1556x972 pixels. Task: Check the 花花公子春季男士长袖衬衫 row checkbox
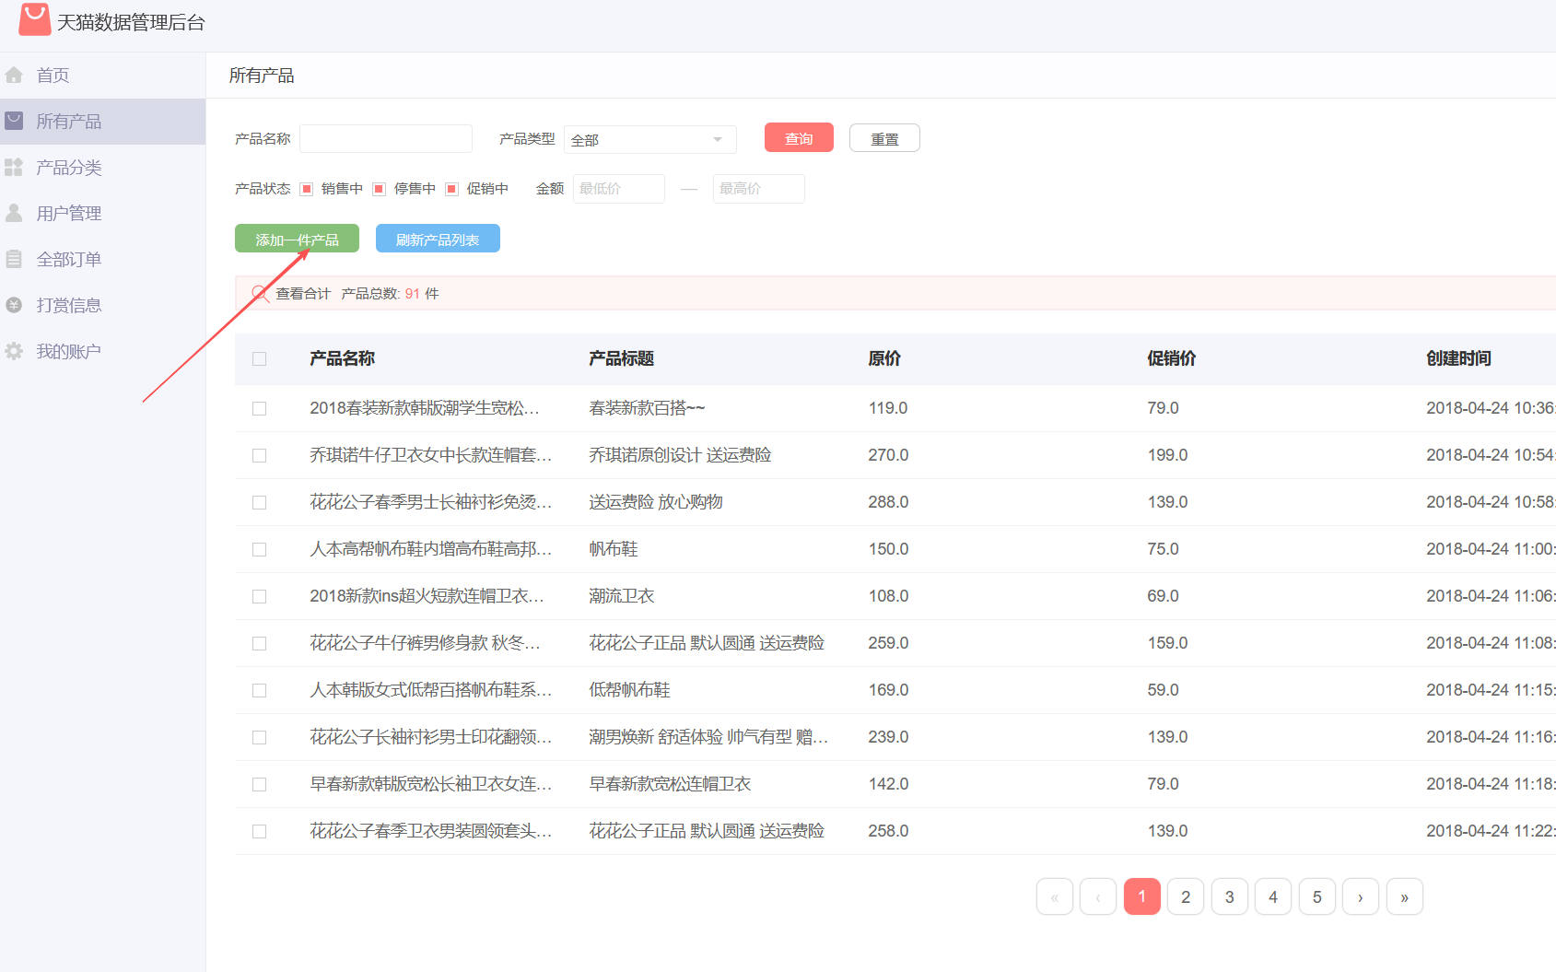coord(260,502)
